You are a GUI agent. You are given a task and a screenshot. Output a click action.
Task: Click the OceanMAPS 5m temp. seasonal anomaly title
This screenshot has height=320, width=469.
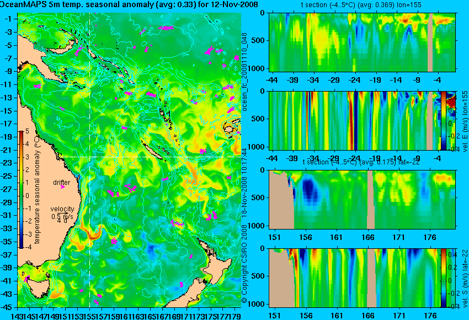pyautogui.click(x=129, y=4)
